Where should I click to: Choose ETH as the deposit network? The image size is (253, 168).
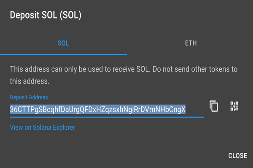(191, 43)
